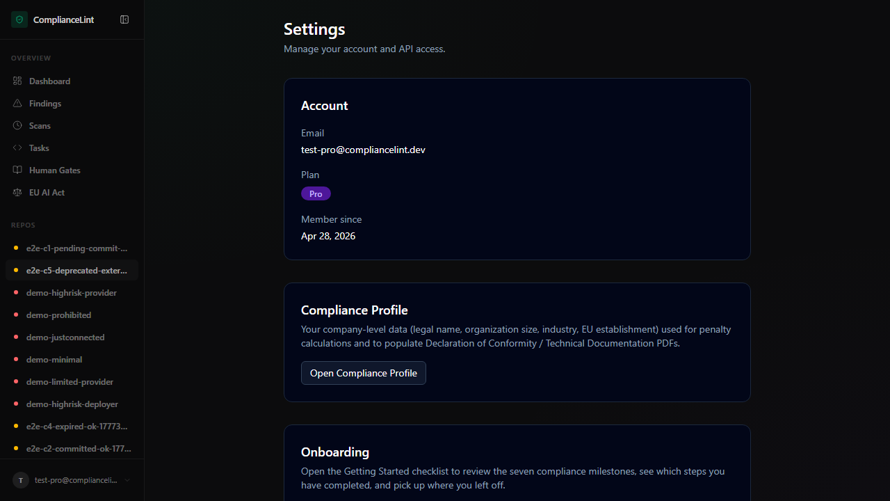Click the Findings warning triangle icon
Image resolution: width=890 pixels, height=501 pixels.
coord(17,104)
